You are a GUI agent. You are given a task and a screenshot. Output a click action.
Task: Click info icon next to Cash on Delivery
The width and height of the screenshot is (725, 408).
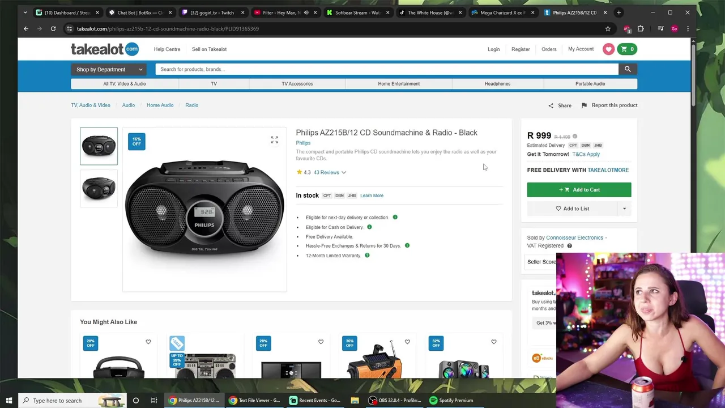pos(369,227)
